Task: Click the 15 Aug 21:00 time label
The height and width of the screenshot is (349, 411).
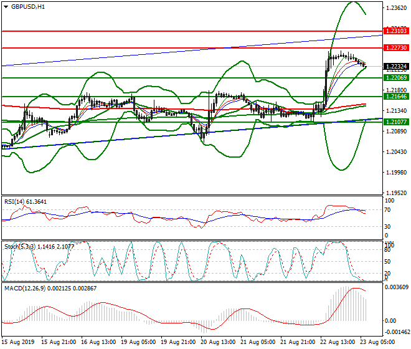Action: (x=59, y=342)
